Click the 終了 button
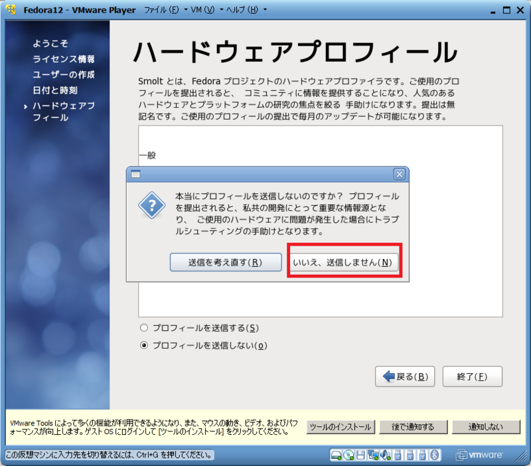Image resolution: width=531 pixels, height=466 pixels. click(472, 376)
